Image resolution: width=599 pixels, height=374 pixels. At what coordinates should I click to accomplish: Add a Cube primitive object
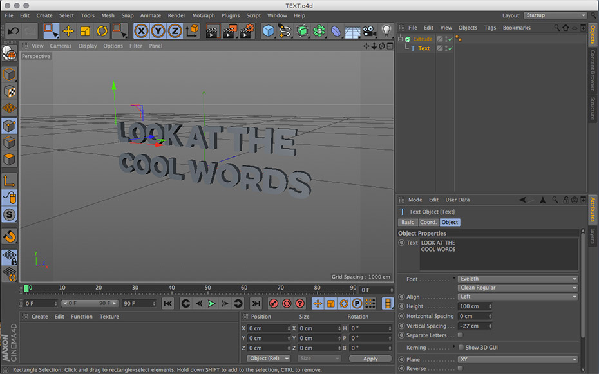point(268,31)
